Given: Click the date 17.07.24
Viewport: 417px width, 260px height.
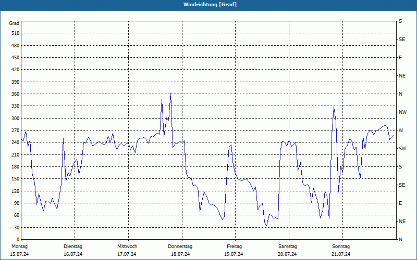Looking at the screenshot, I should pos(127,254).
